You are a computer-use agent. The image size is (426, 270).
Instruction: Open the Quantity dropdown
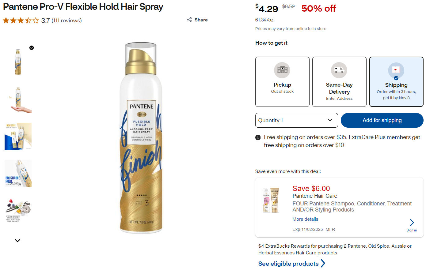296,120
